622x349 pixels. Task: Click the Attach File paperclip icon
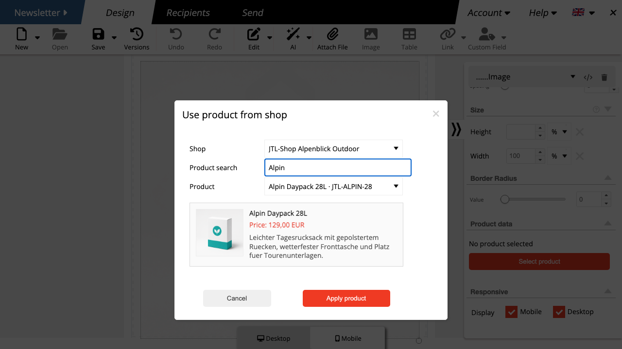(x=332, y=34)
